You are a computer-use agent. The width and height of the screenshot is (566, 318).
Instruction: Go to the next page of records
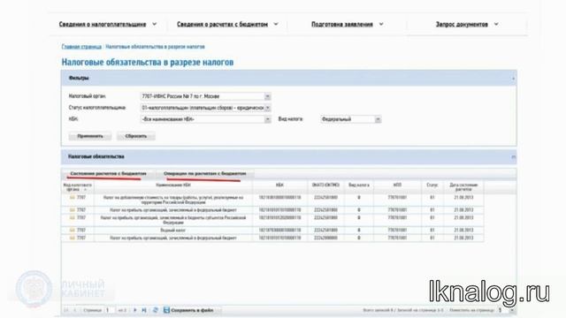[x=135, y=310]
